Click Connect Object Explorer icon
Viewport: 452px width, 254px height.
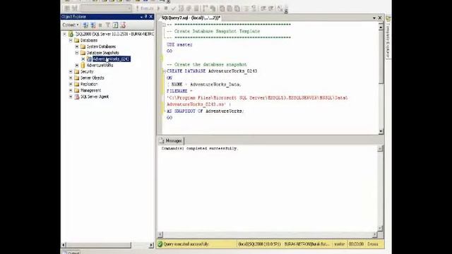coord(85,25)
